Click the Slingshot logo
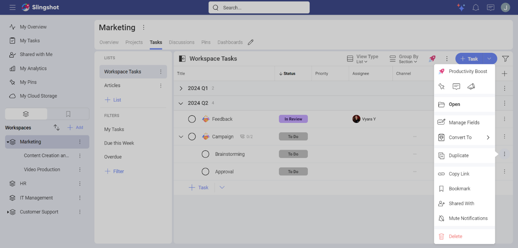 pyautogui.click(x=40, y=7)
